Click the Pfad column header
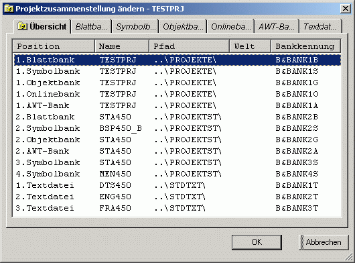This screenshot has width=355, height=263. [190, 46]
